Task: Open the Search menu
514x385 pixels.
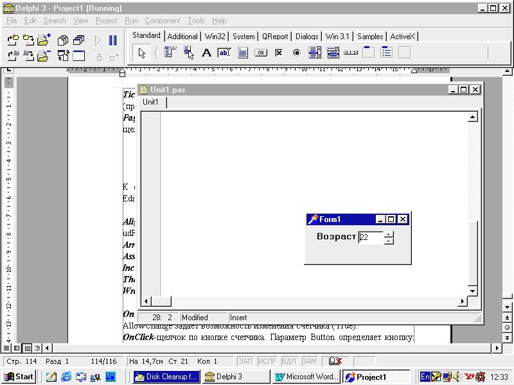Action: click(55, 21)
